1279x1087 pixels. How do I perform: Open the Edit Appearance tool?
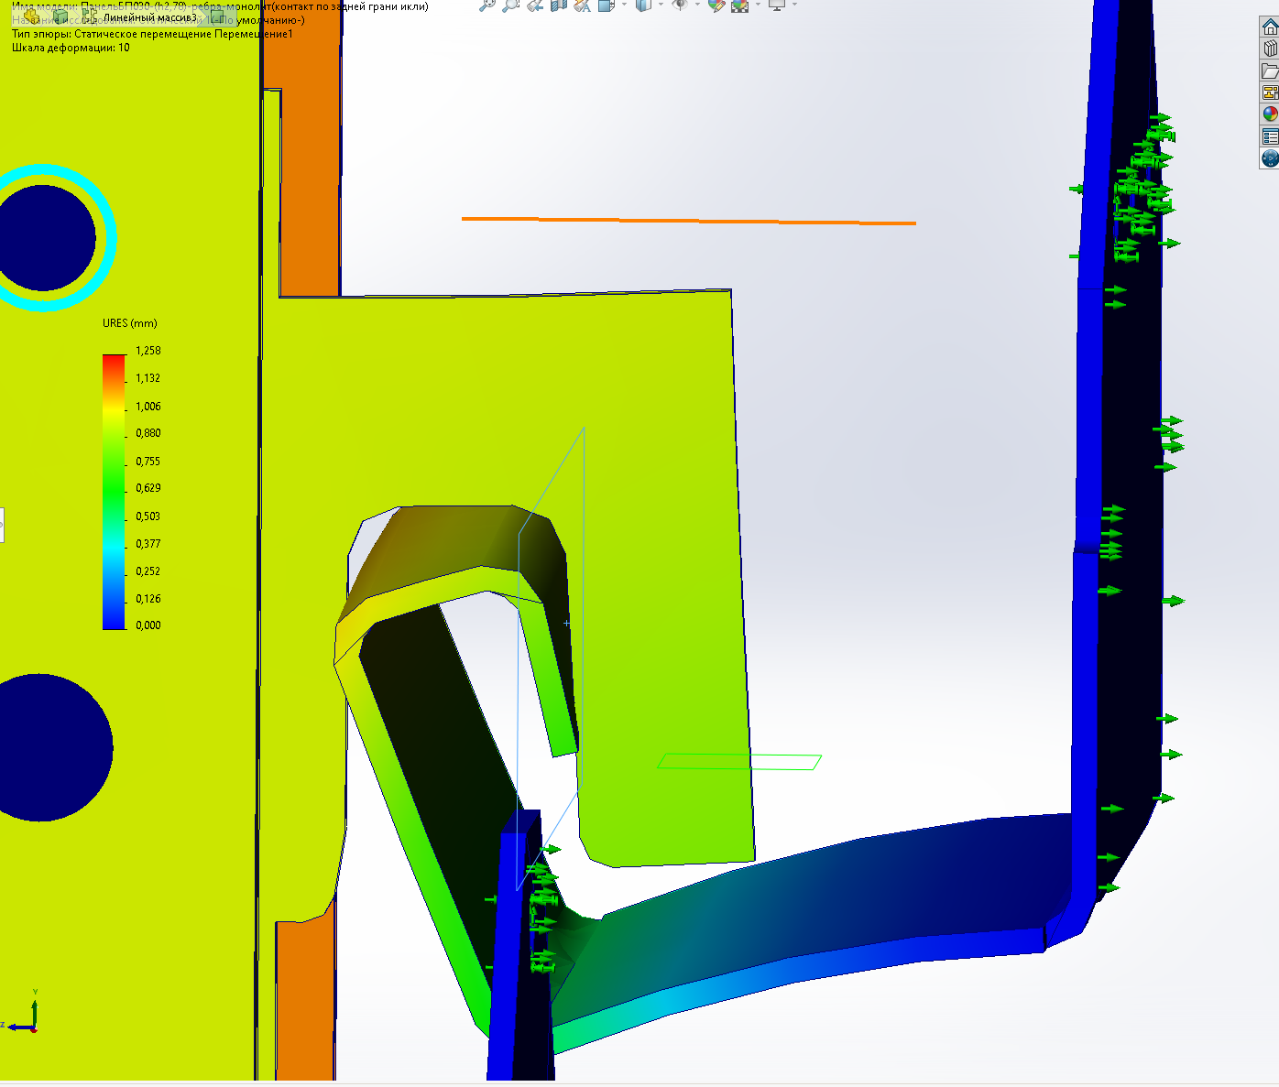[716, 5]
